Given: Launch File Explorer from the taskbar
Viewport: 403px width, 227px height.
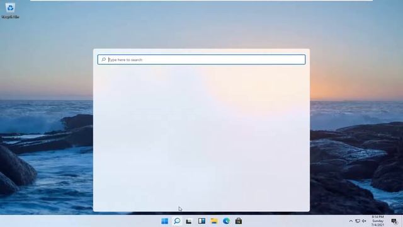Looking at the screenshot, I should [214, 221].
